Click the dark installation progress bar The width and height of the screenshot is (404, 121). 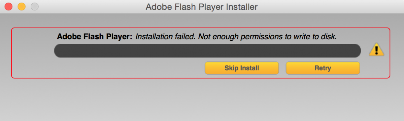click(207, 50)
